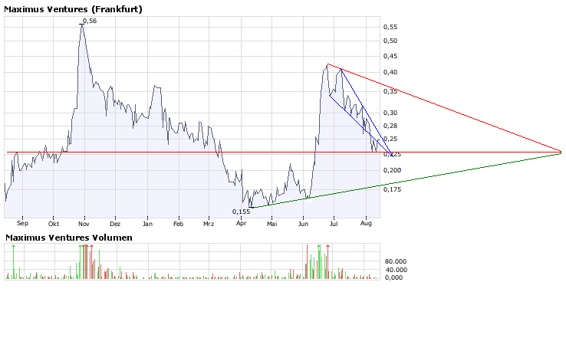
Task: Select the 0,30 y-axis label
Action: (x=390, y=113)
